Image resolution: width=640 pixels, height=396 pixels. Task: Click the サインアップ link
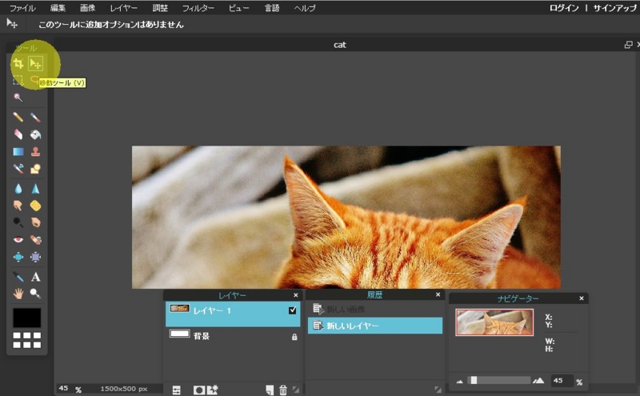click(614, 8)
